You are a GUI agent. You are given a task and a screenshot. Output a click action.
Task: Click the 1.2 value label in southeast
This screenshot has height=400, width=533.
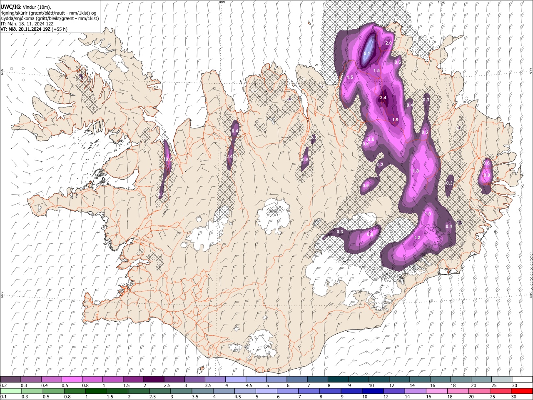pos(417,238)
